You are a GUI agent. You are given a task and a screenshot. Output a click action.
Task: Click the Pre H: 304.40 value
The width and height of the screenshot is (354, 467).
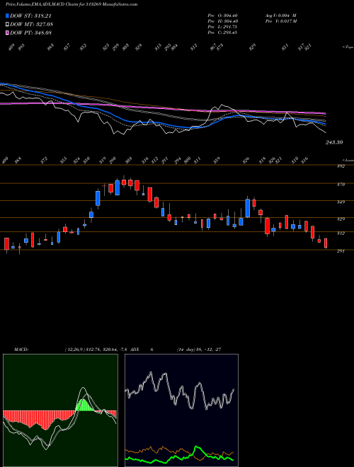pos(222,21)
